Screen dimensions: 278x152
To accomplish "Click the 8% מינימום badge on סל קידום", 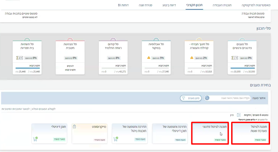I will click(x=114, y=58).
